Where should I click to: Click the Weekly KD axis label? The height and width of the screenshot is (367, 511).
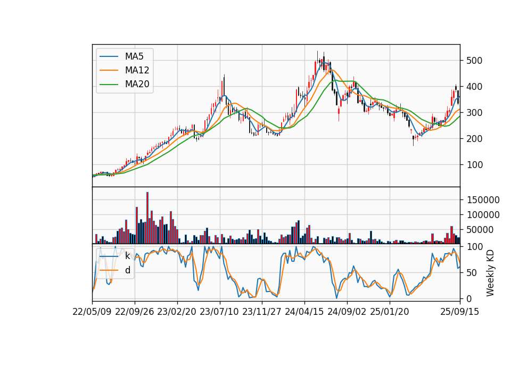tap(490, 273)
